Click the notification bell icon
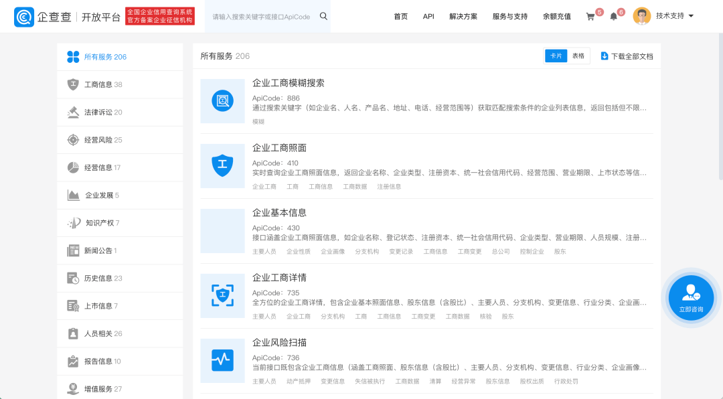The width and height of the screenshot is (723, 399). point(614,16)
